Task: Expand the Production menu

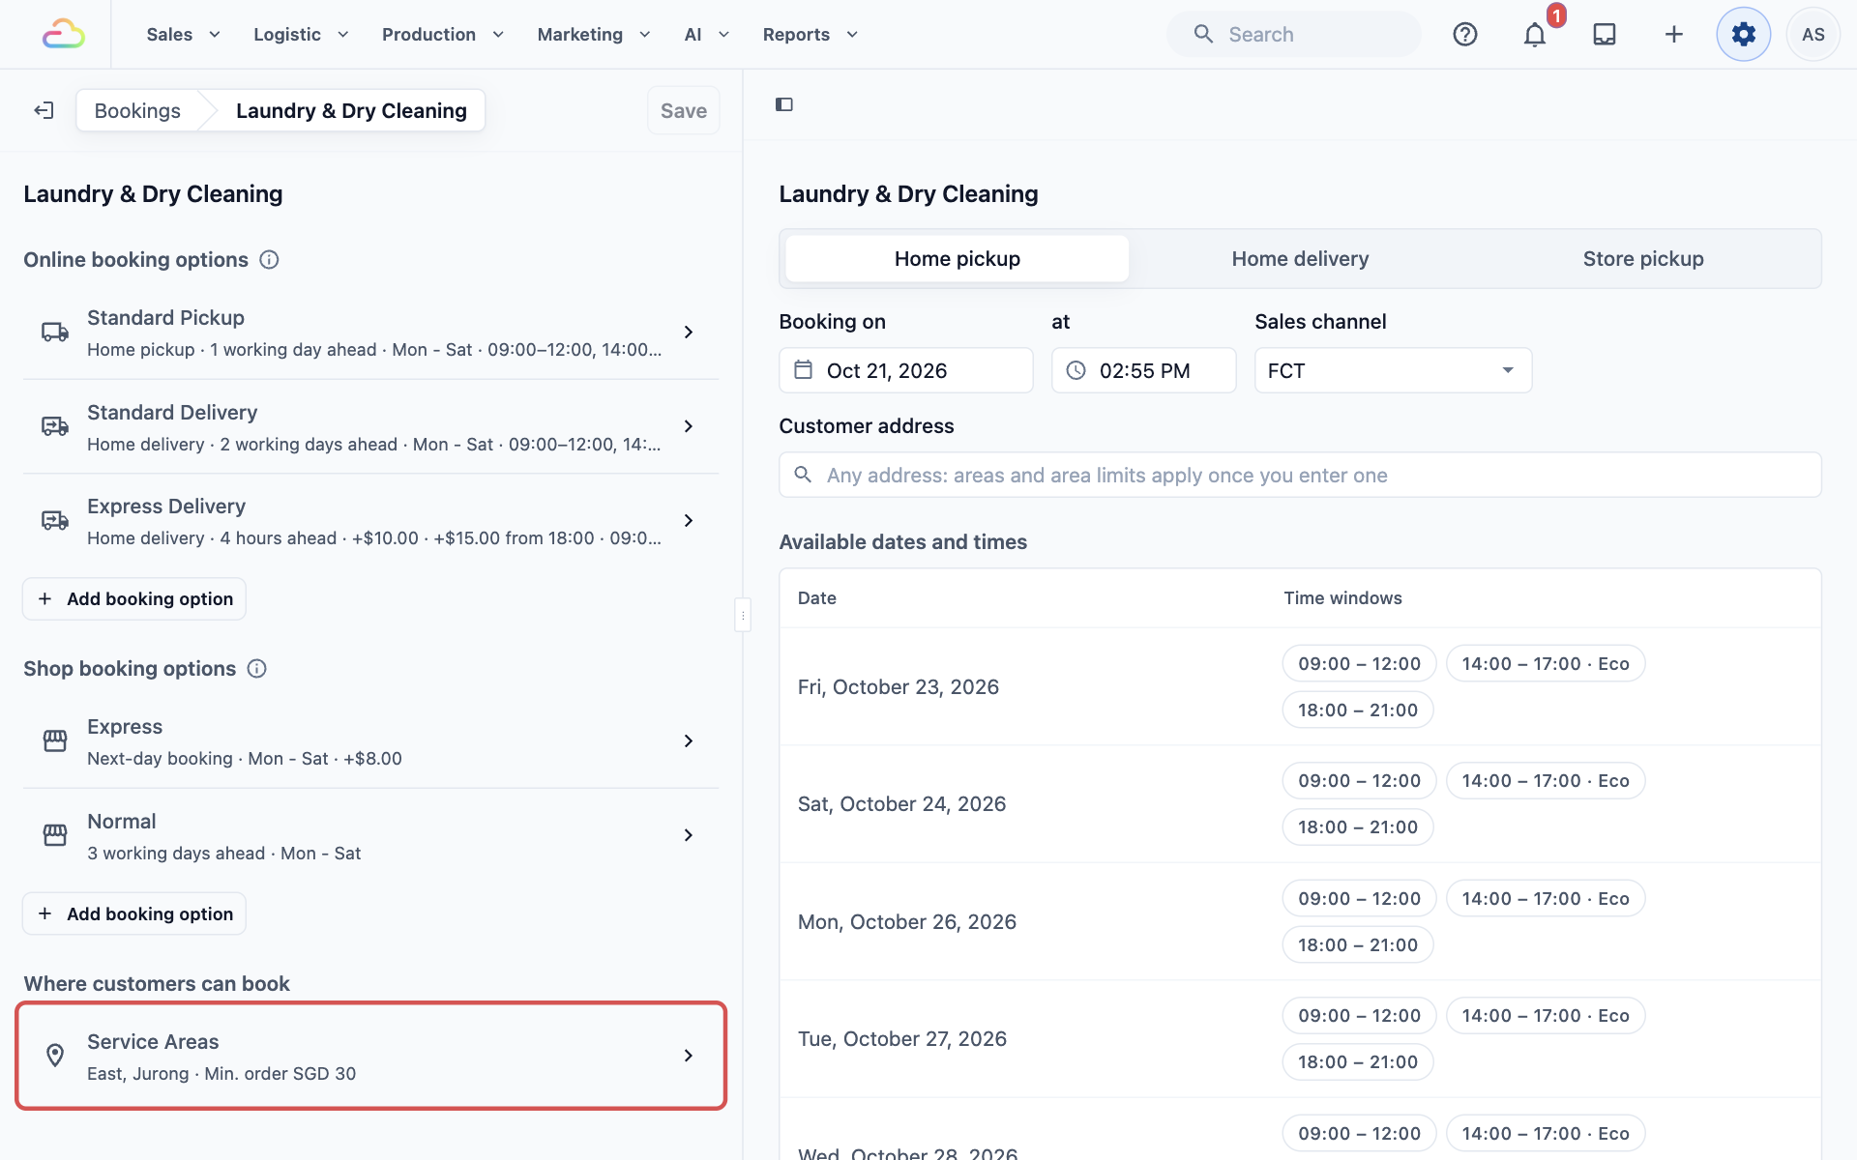Action: pos(443,35)
